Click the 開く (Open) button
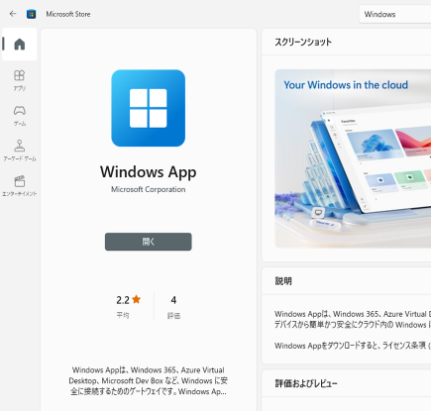431x411 pixels. point(149,242)
